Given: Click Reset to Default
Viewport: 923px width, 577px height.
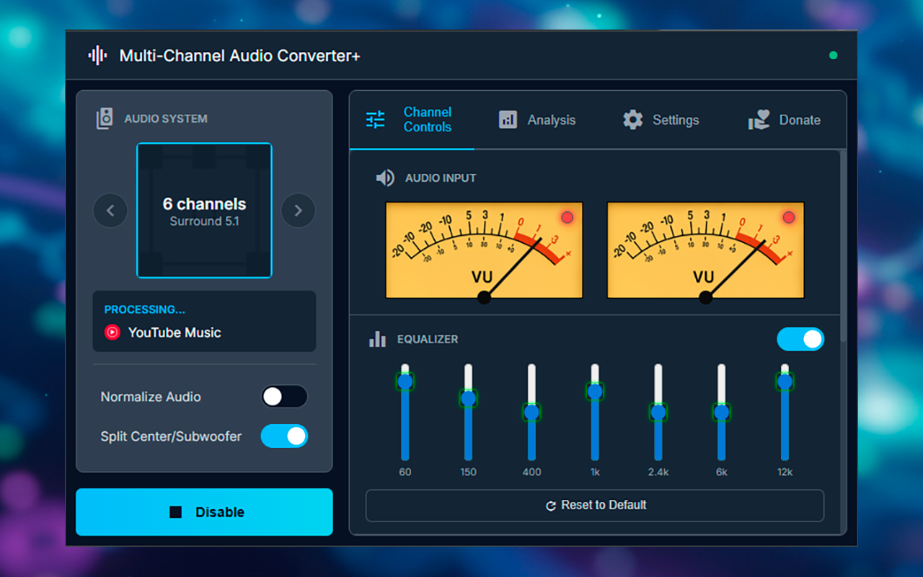Looking at the screenshot, I should pos(595,505).
